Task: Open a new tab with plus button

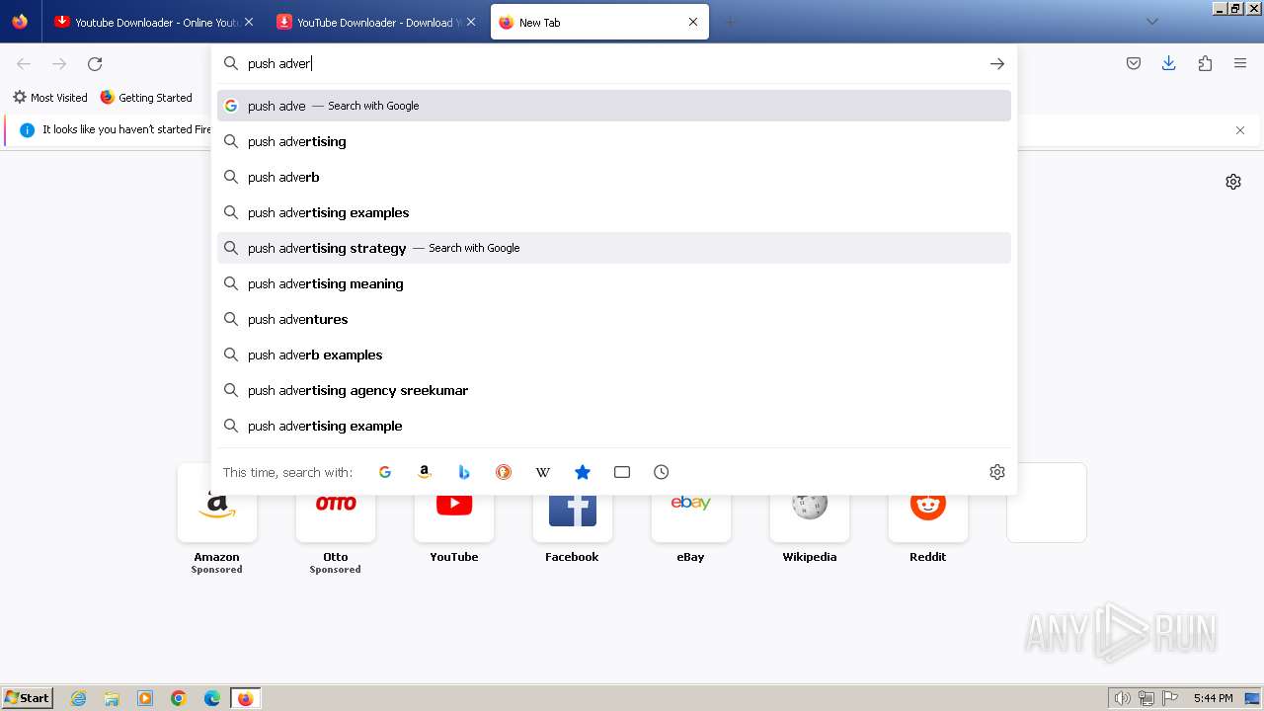Action: pyautogui.click(x=731, y=22)
